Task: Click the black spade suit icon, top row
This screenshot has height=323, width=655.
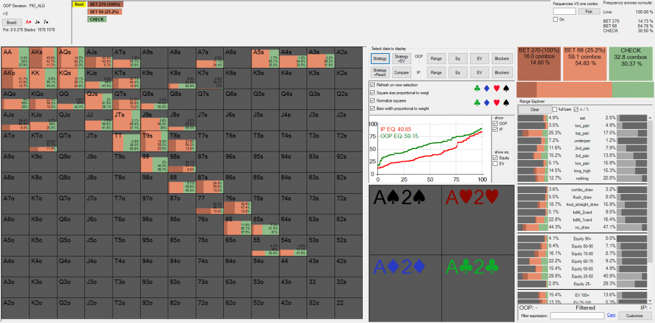Action: click(x=507, y=88)
